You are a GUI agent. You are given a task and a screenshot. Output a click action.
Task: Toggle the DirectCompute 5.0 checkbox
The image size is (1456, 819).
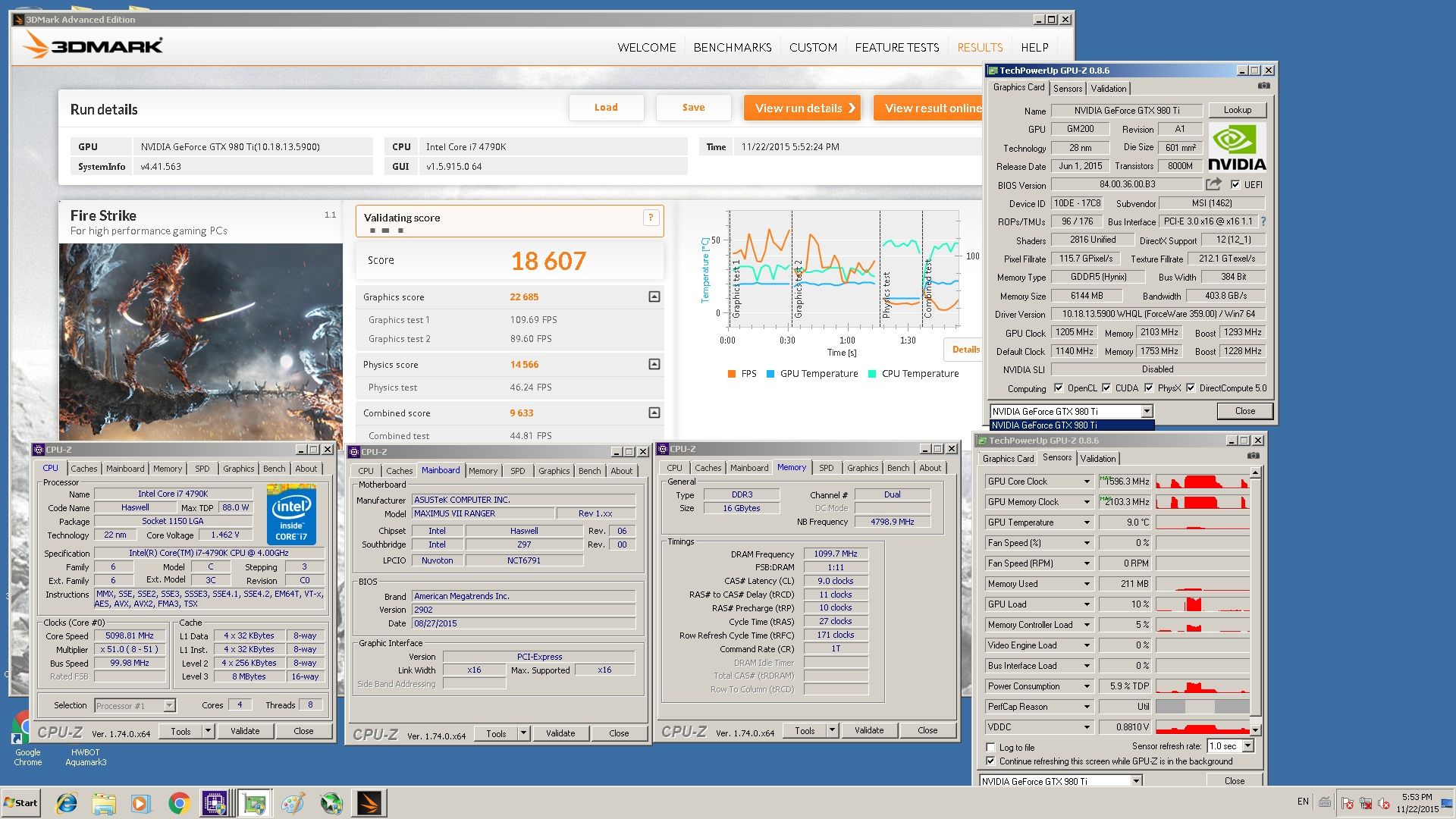[x=1191, y=388]
